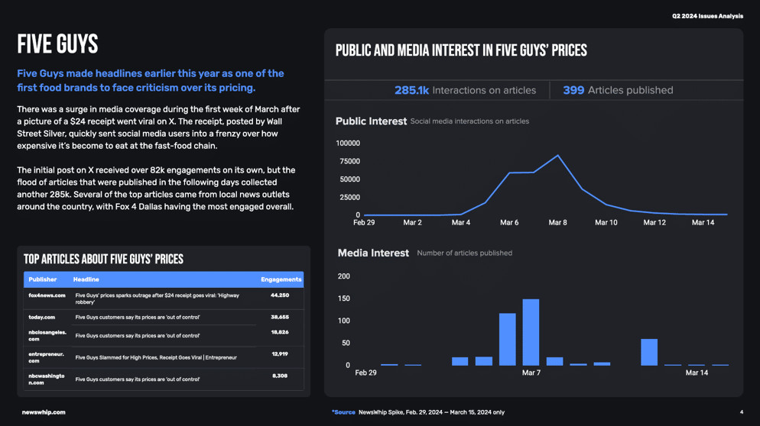Click the Media Interest chart title
This screenshot has width=760, height=426.
point(373,253)
